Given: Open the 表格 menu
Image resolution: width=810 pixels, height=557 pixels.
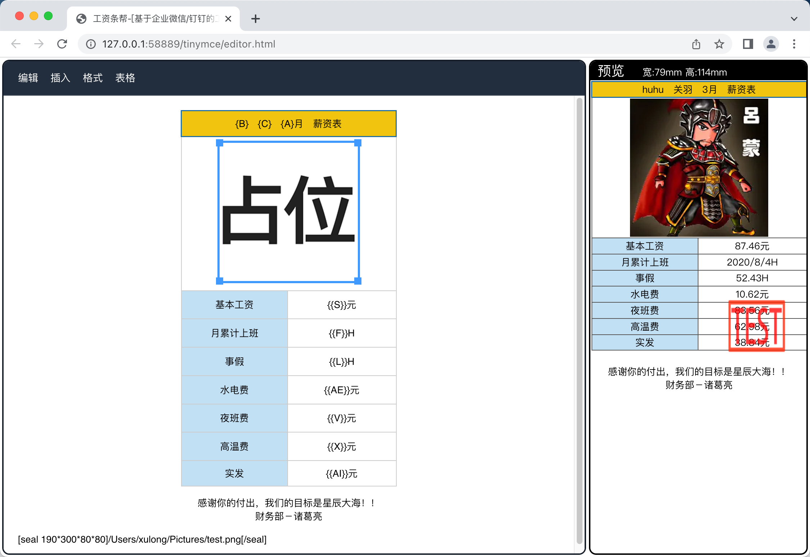Looking at the screenshot, I should (x=125, y=78).
